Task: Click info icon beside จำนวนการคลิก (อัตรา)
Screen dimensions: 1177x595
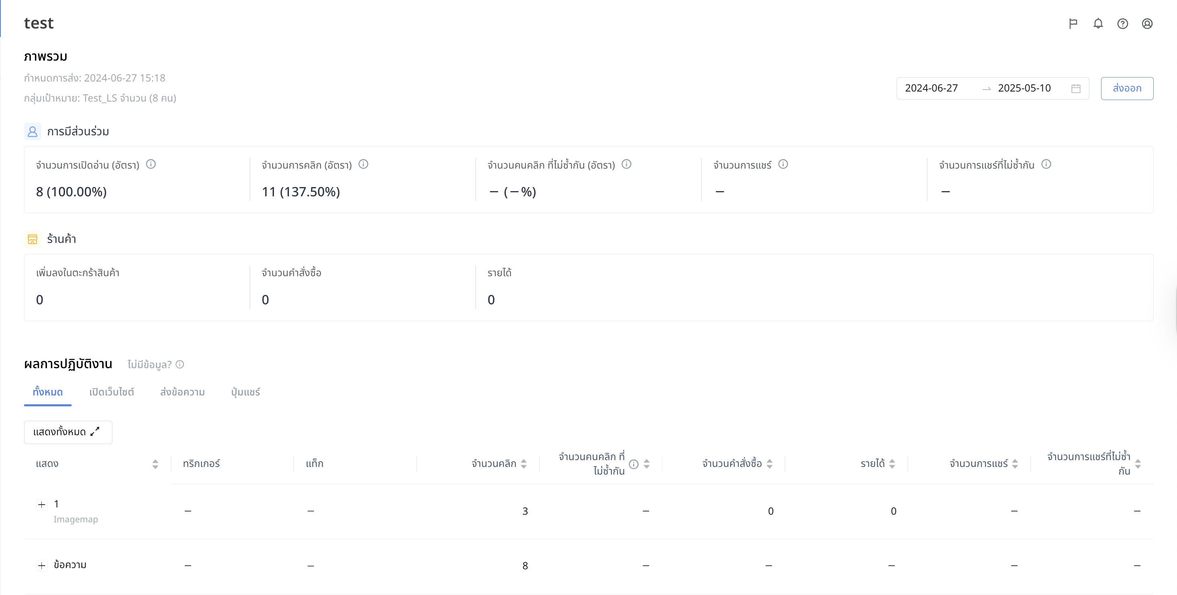Action: (363, 164)
